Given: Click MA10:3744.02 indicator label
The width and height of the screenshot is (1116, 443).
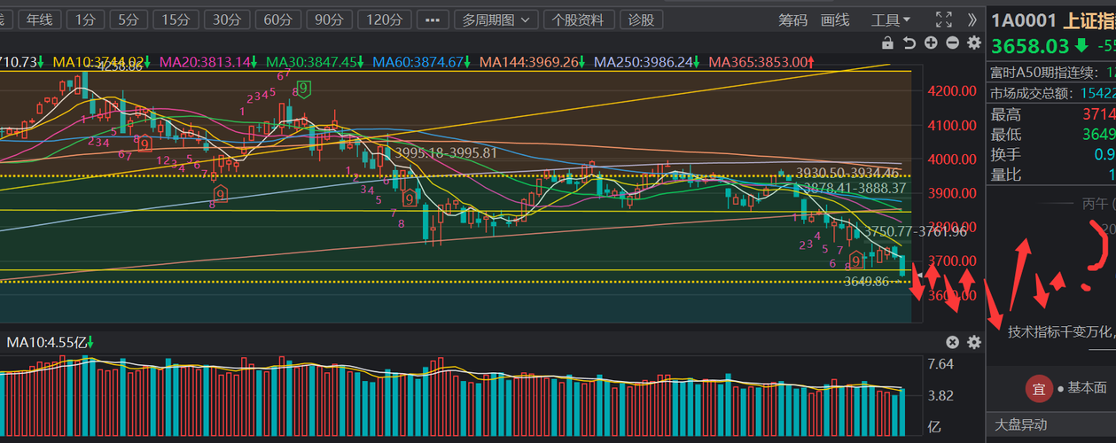Looking at the screenshot, I should [x=99, y=62].
